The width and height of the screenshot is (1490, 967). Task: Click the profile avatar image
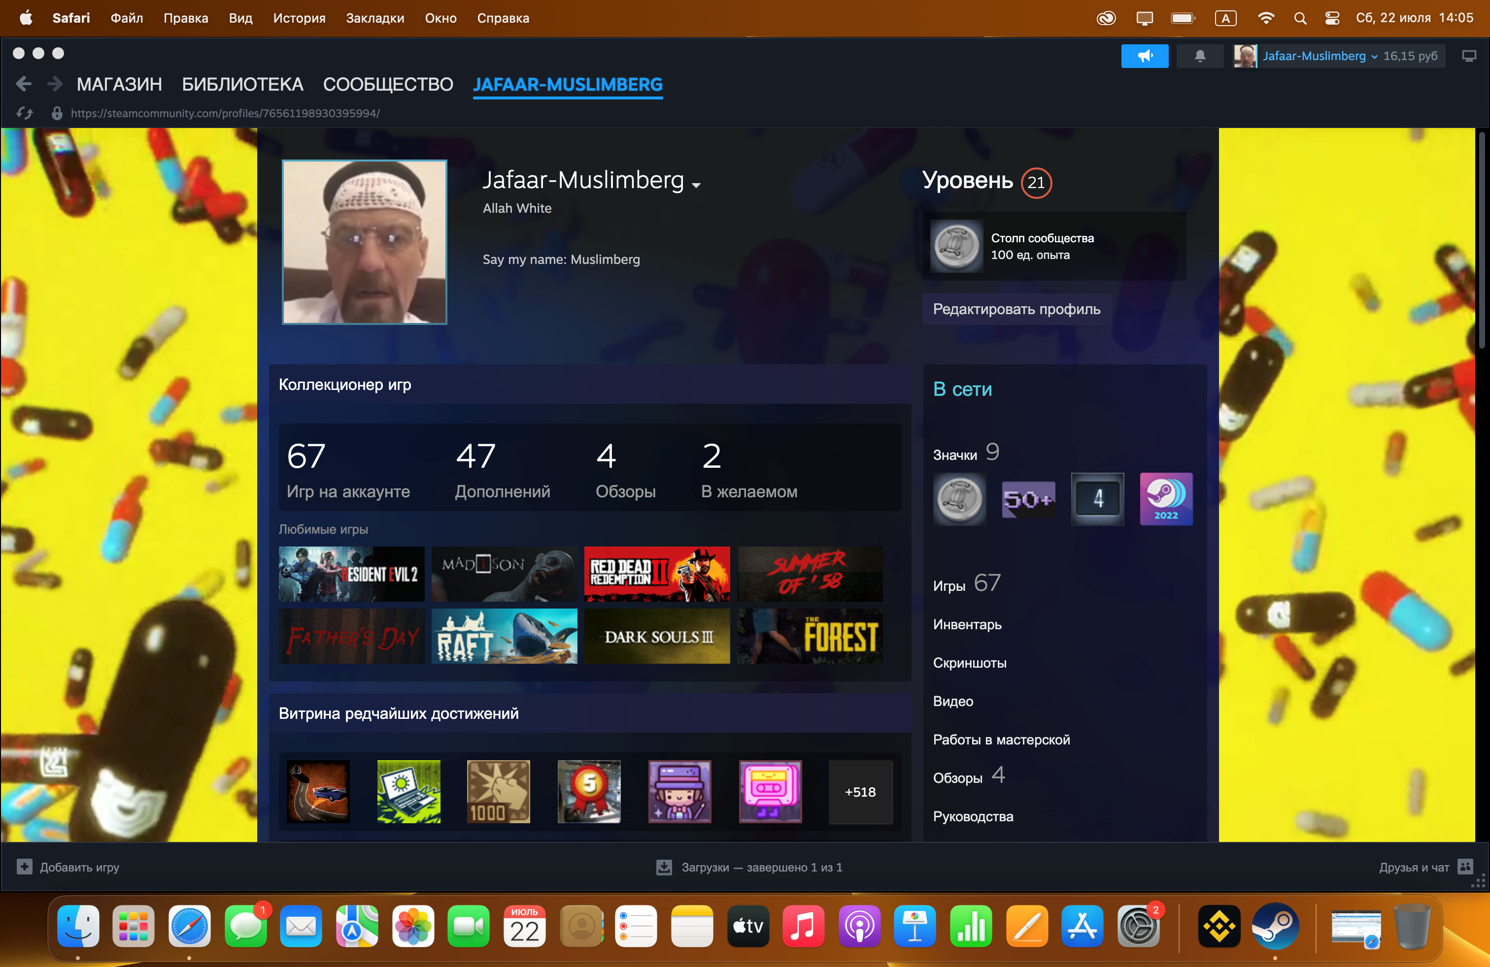364,242
